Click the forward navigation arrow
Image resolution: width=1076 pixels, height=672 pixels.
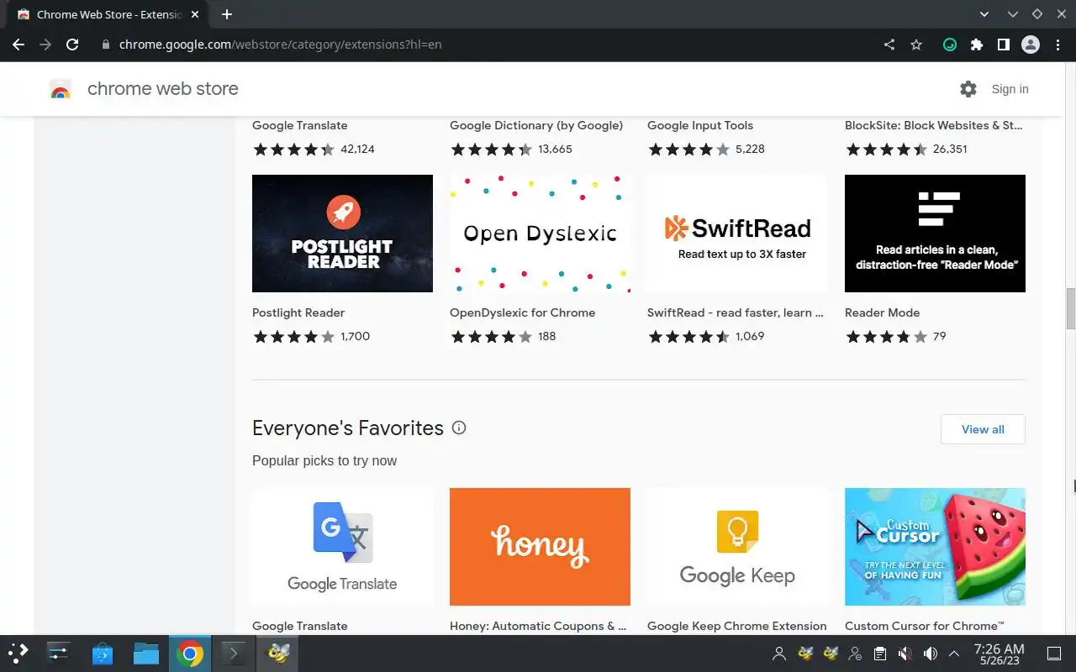coord(45,45)
